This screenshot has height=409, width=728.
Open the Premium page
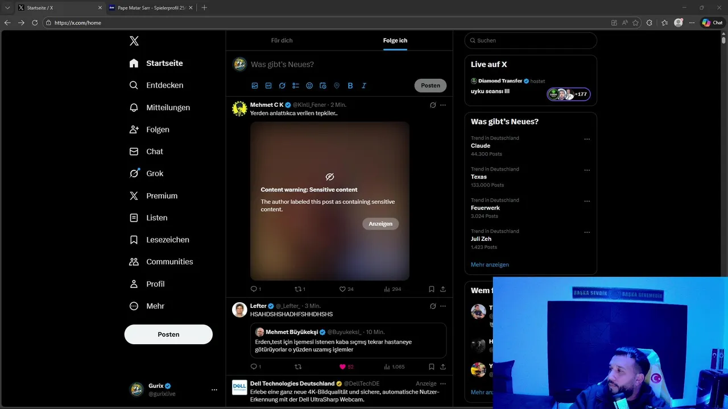click(x=154, y=196)
